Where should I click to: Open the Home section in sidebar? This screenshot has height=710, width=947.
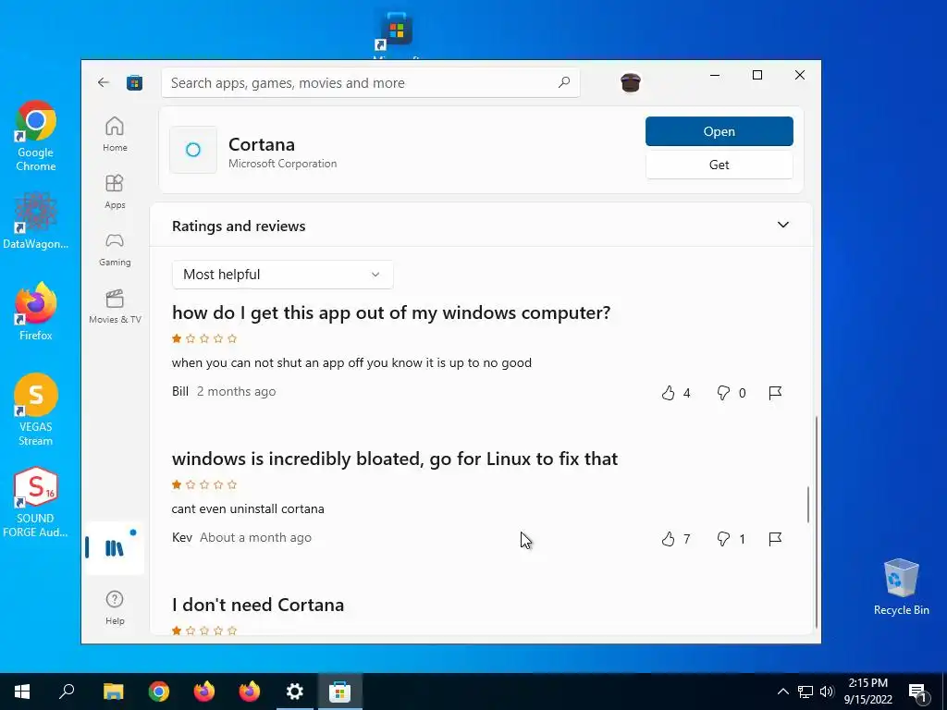115,134
